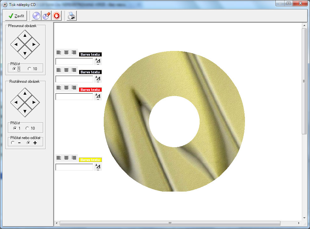Click the printer icon to print label

(71, 16)
